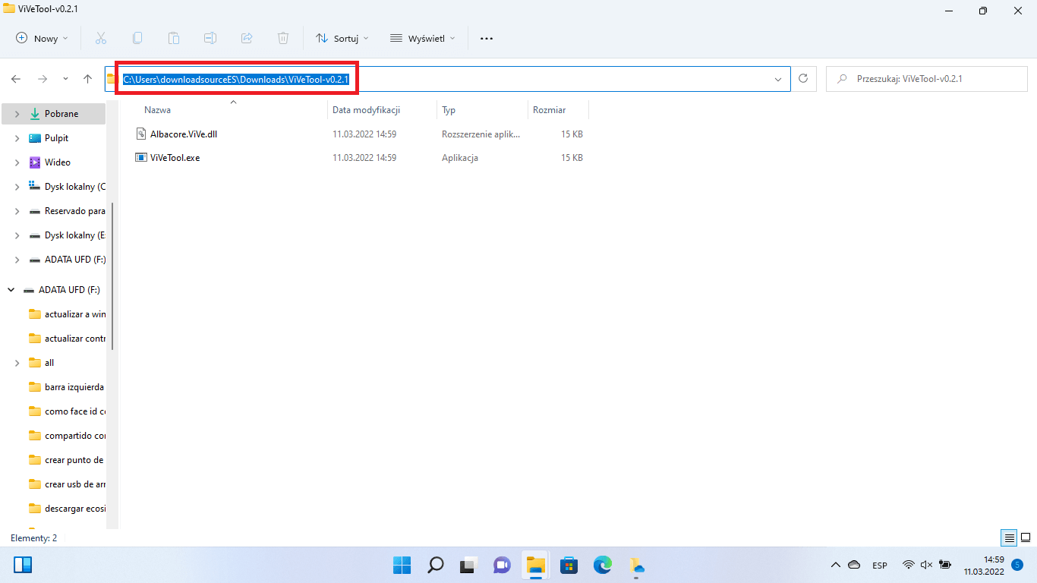Expand the 'all' folder node
This screenshot has height=583, width=1037.
coord(17,363)
